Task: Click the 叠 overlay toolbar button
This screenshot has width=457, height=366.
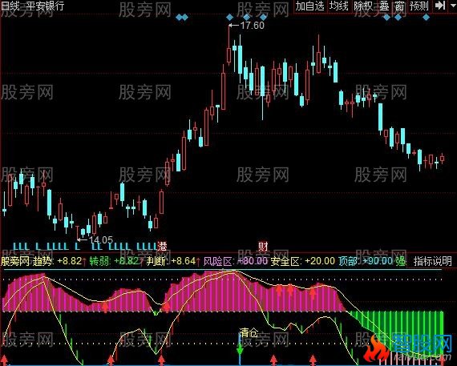Action: click(384, 6)
